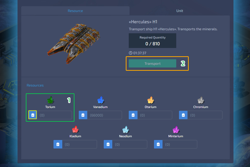The height and width of the screenshot is (167, 250).
Task: Switch to the Resource tab
Action: 75,11
